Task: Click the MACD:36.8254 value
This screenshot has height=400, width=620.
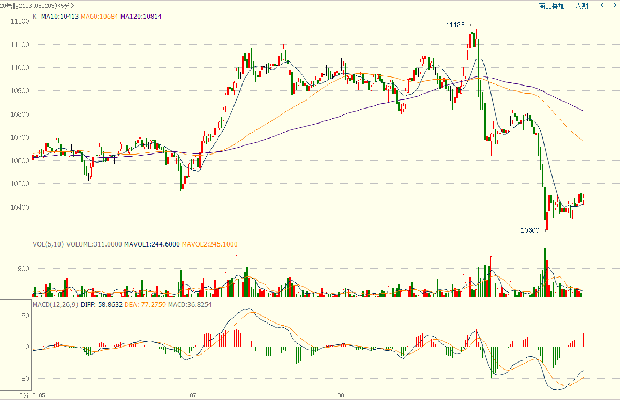Action: click(190, 305)
